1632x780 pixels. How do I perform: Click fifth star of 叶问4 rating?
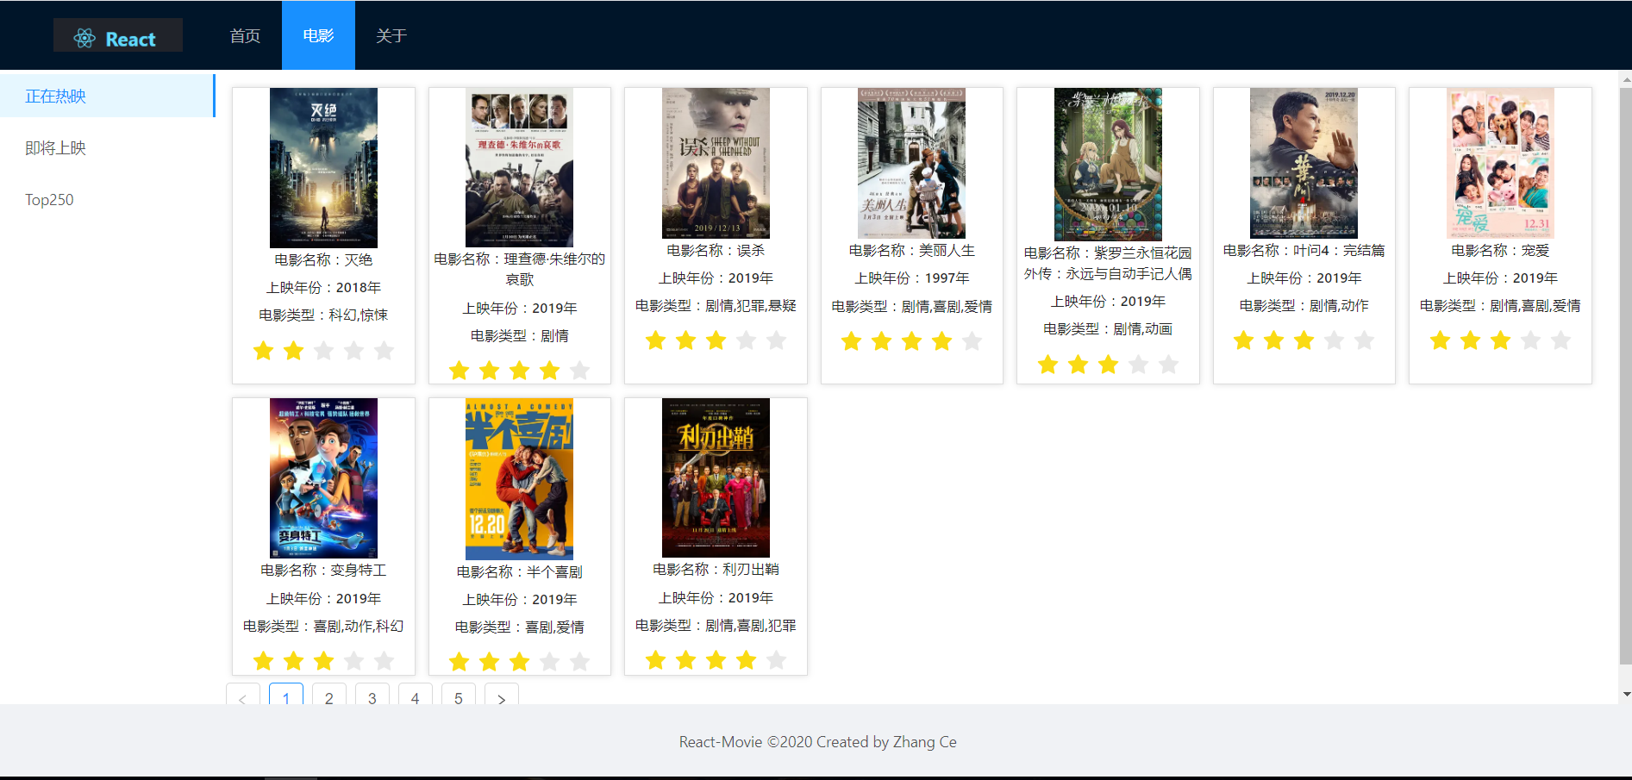[1365, 340]
